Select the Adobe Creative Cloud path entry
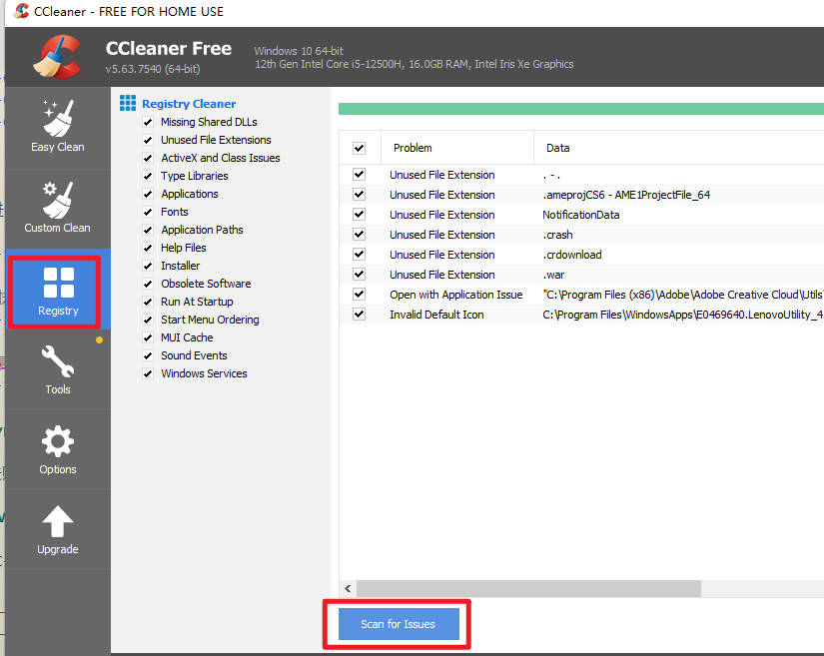Viewport: 824px width, 656px height. point(683,295)
